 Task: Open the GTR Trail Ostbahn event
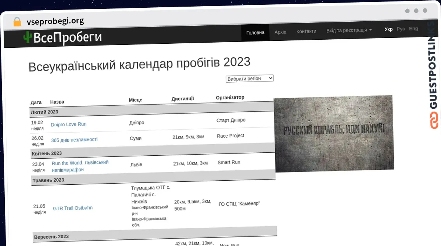click(x=73, y=208)
